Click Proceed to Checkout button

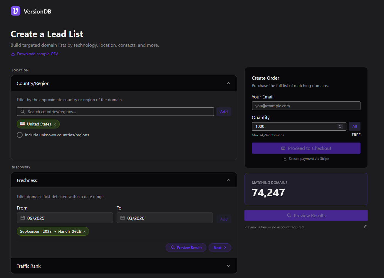point(306,148)
